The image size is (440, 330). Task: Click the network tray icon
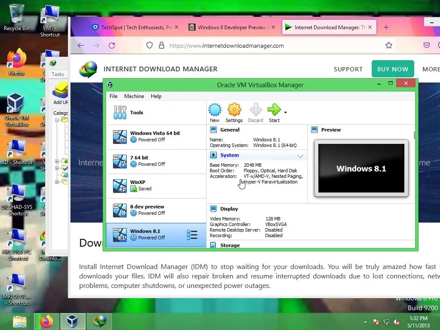[386, 322]
